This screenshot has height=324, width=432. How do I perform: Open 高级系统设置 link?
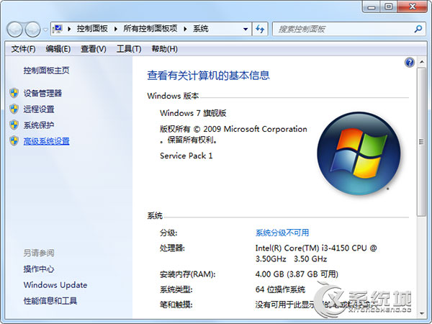pos(46,141)
